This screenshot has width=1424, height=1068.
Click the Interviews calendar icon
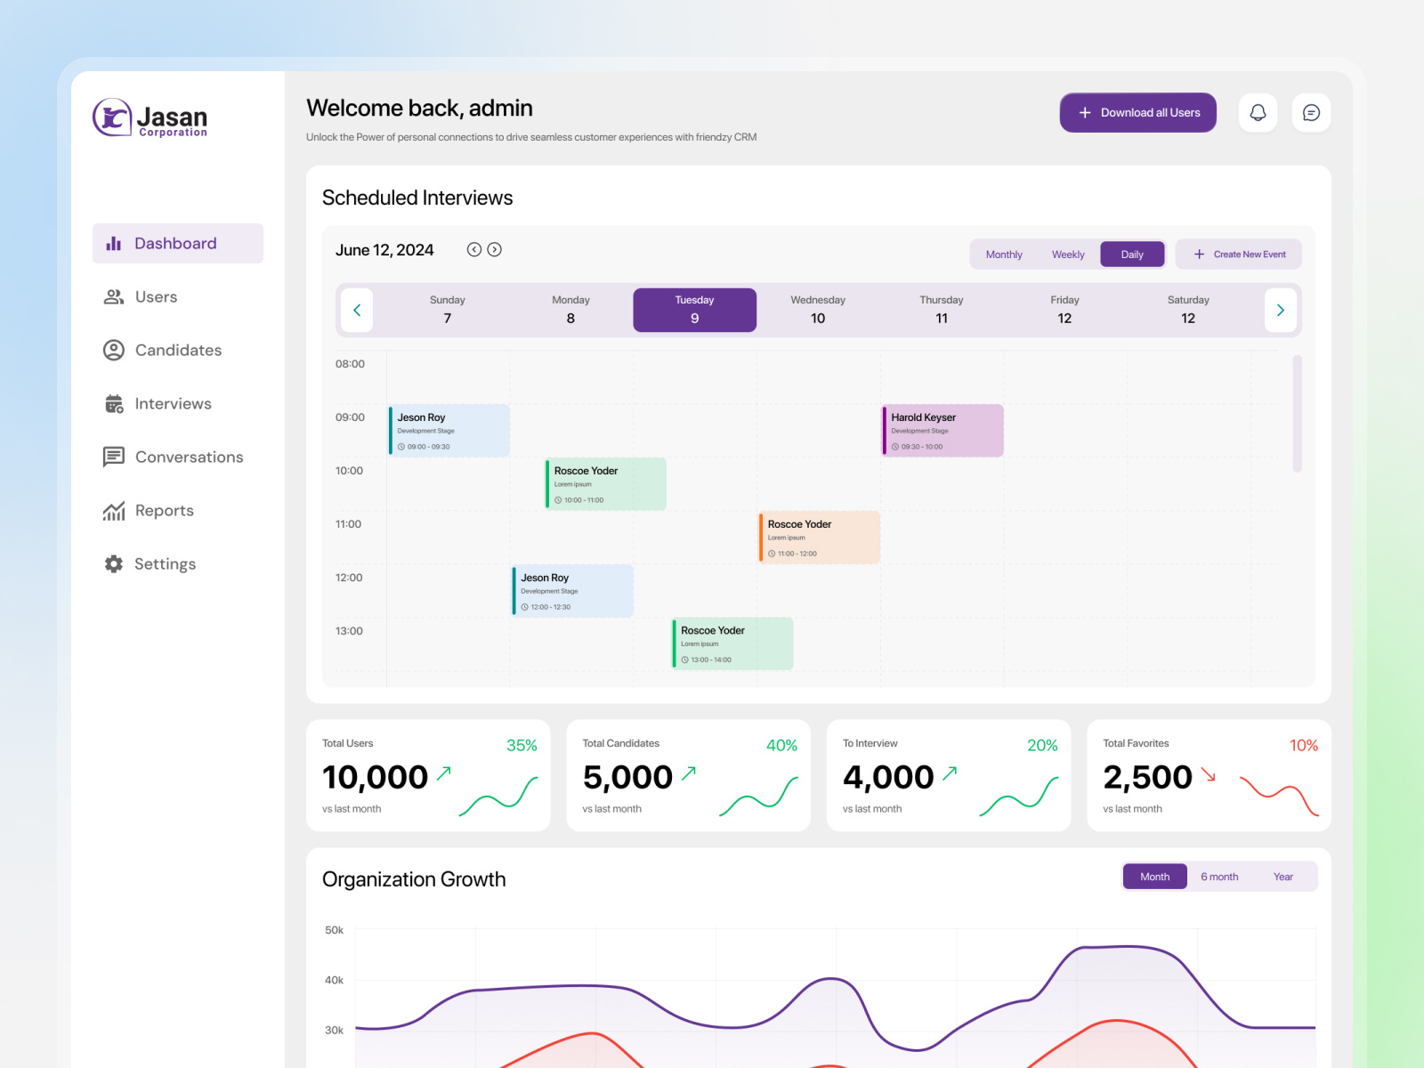point(114,404)
